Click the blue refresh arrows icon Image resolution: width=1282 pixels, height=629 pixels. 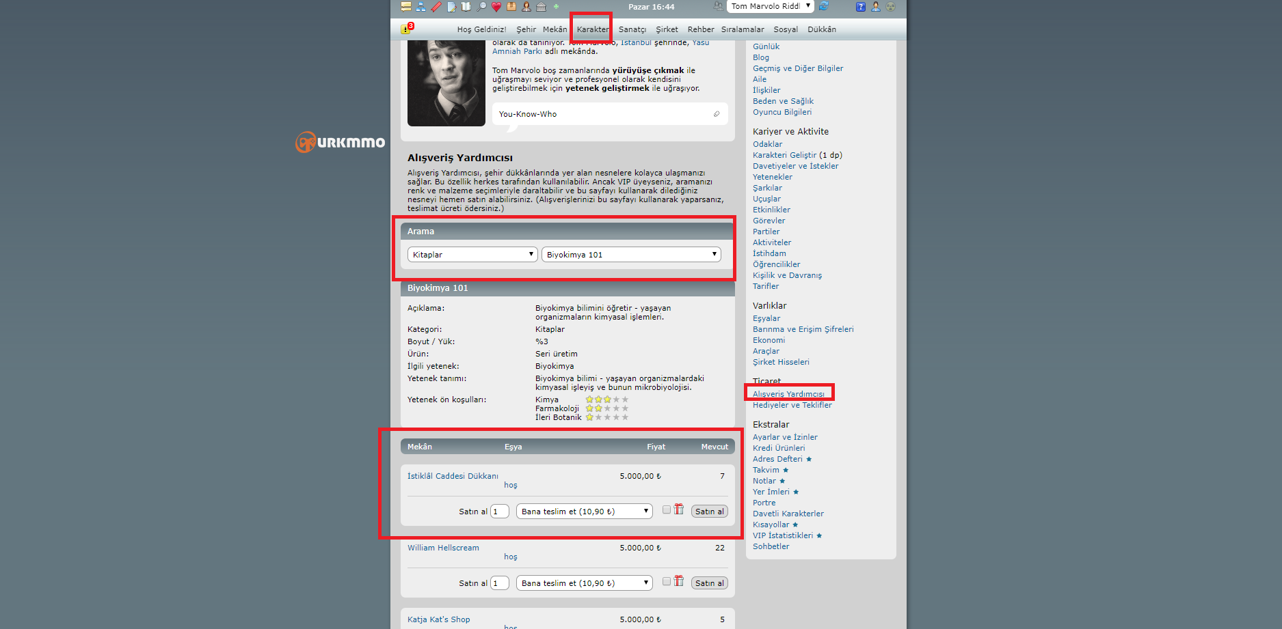pos(824,6)
